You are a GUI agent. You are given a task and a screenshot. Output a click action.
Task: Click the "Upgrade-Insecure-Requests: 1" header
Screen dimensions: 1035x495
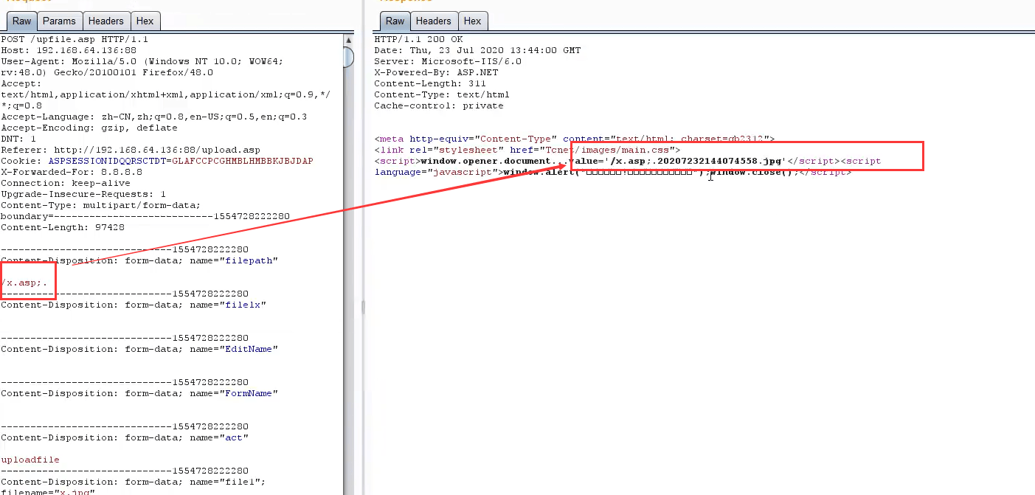pos(83,194)
